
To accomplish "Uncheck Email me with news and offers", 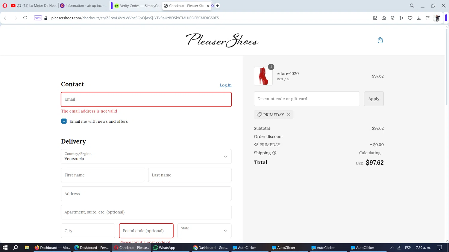I will click(x=64, y=121).
